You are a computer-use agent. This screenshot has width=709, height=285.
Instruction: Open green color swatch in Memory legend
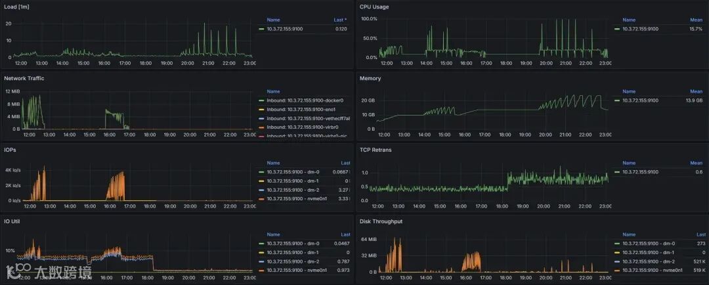(x=616, y=100)
